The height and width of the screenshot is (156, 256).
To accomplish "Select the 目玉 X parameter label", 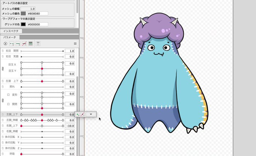I will tap(12, 64).
